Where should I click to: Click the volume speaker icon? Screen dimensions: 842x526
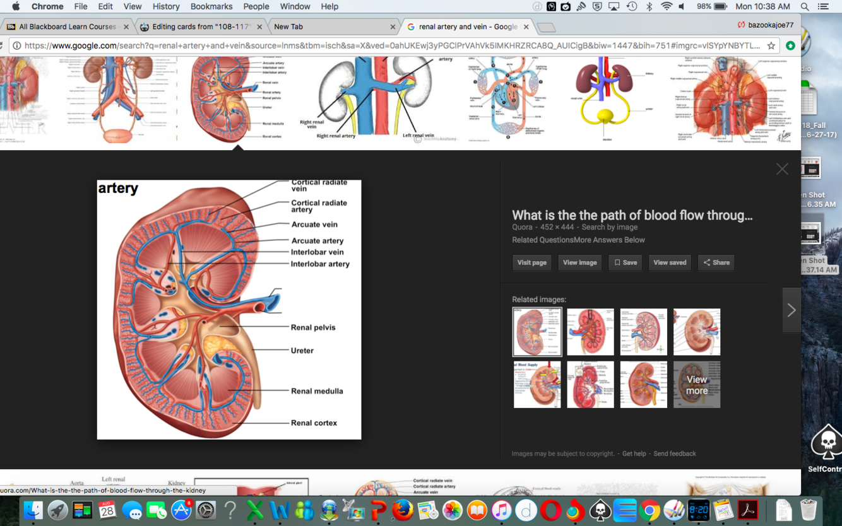pyautogui.click(x=682, y=6)
